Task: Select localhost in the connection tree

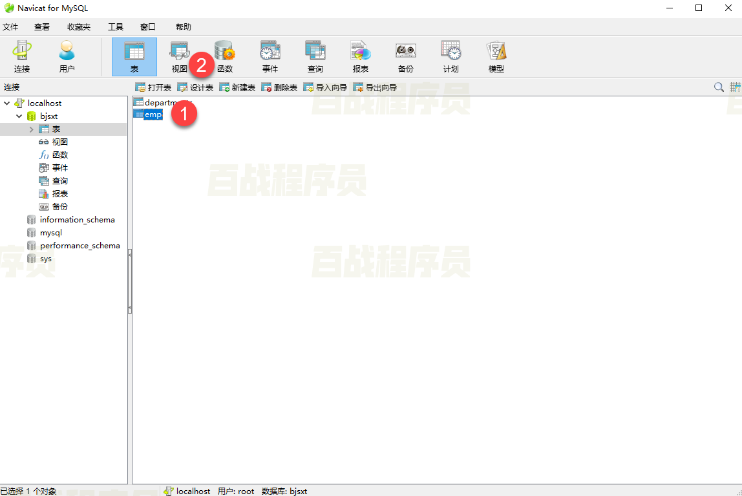Action: tap(45, 103)
